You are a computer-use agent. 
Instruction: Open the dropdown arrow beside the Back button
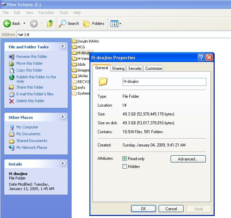click(24, 24)
